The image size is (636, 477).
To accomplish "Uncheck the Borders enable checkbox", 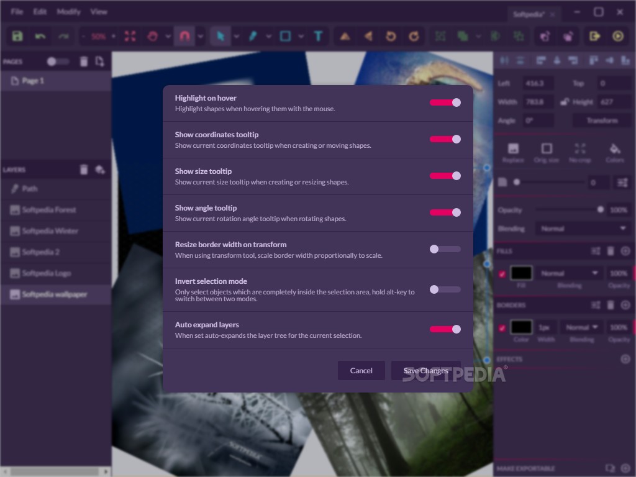I will point(502,328).
